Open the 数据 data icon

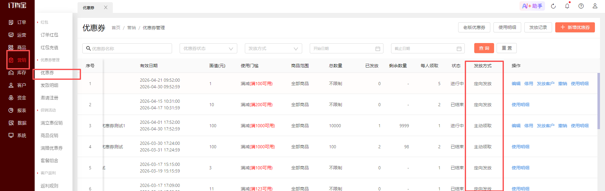click(11, 123)
